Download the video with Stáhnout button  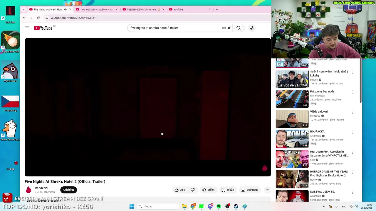pos(249,190)
